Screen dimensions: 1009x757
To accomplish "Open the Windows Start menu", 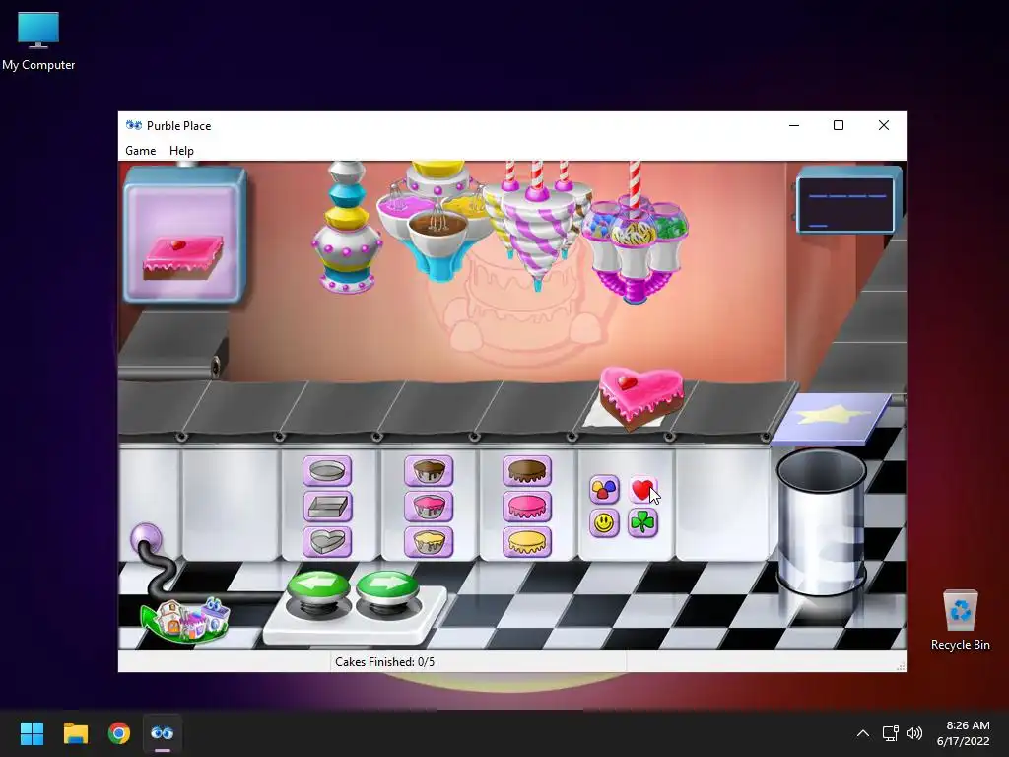I will pos(33,733).
